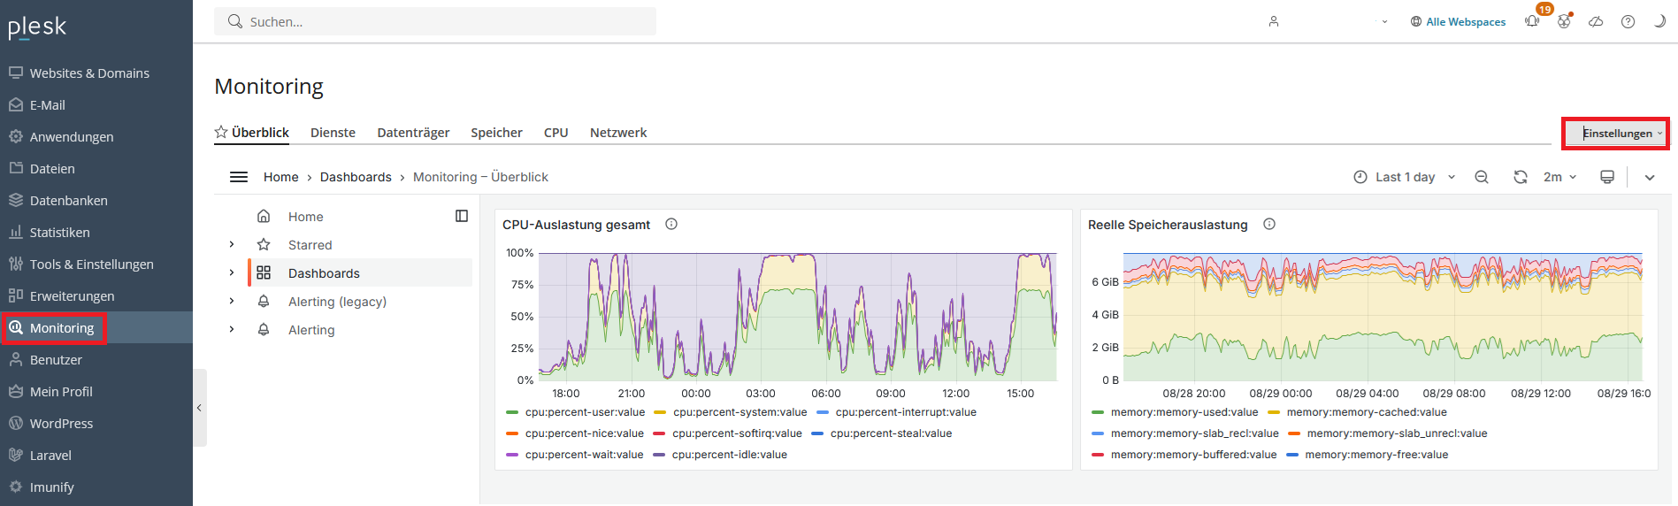Expand the Starred section in the sidebar

[232, 245]
